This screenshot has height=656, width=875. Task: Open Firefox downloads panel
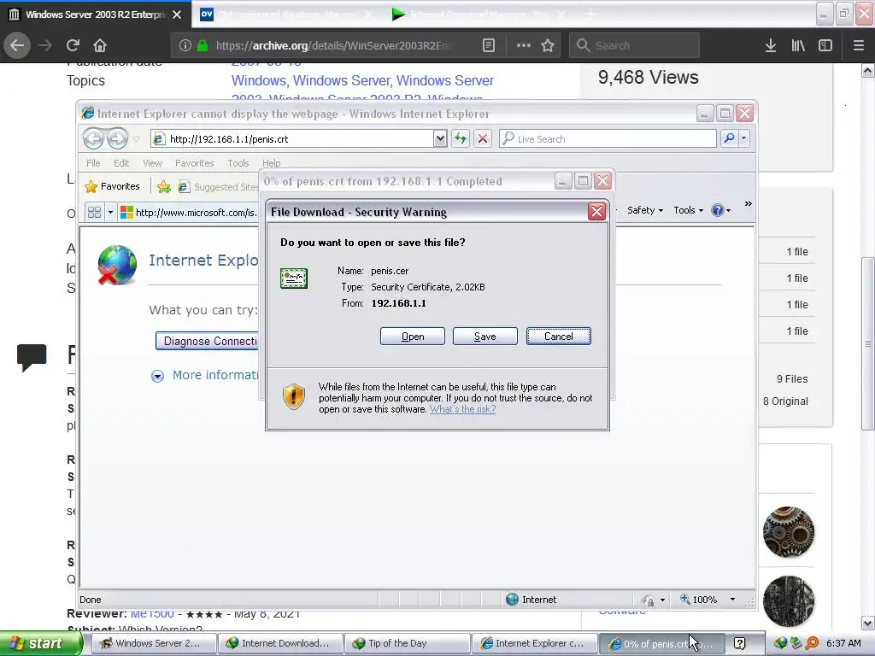tap(771, 45)
